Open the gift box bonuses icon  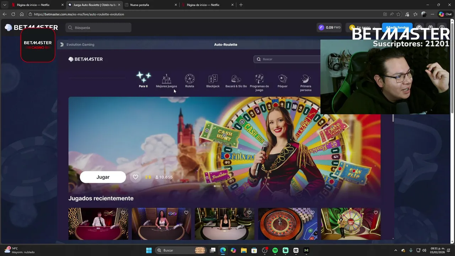[x=430, y=27]
